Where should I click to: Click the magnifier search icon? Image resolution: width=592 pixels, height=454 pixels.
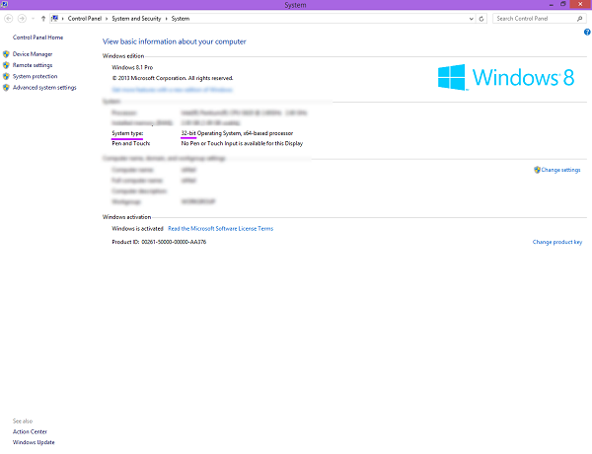click(x=580, y=19)
